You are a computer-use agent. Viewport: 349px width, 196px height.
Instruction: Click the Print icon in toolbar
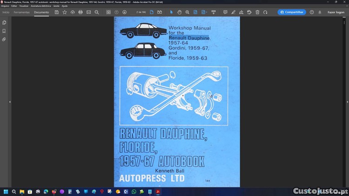[81, 12]
